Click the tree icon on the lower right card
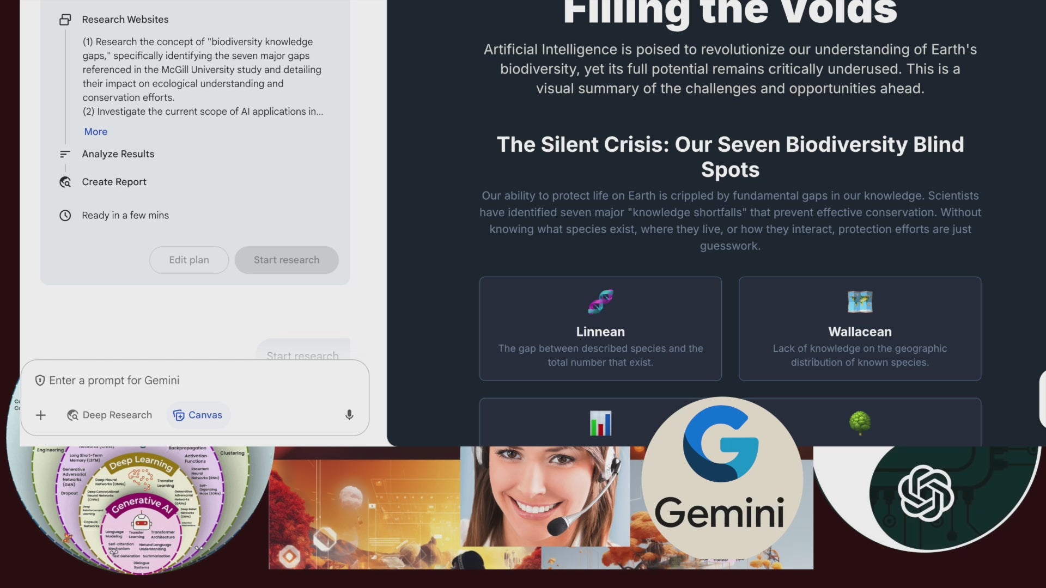 pyautogui.click(x=860, y=423)
